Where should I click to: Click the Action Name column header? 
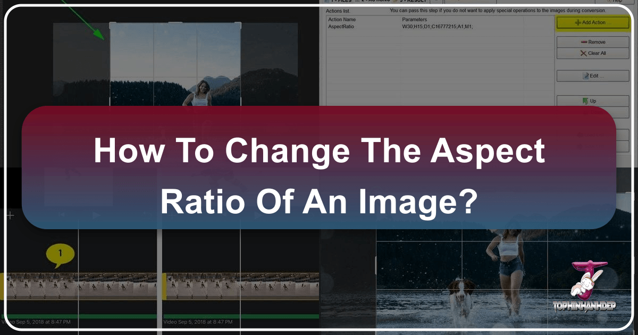(342, 20)
